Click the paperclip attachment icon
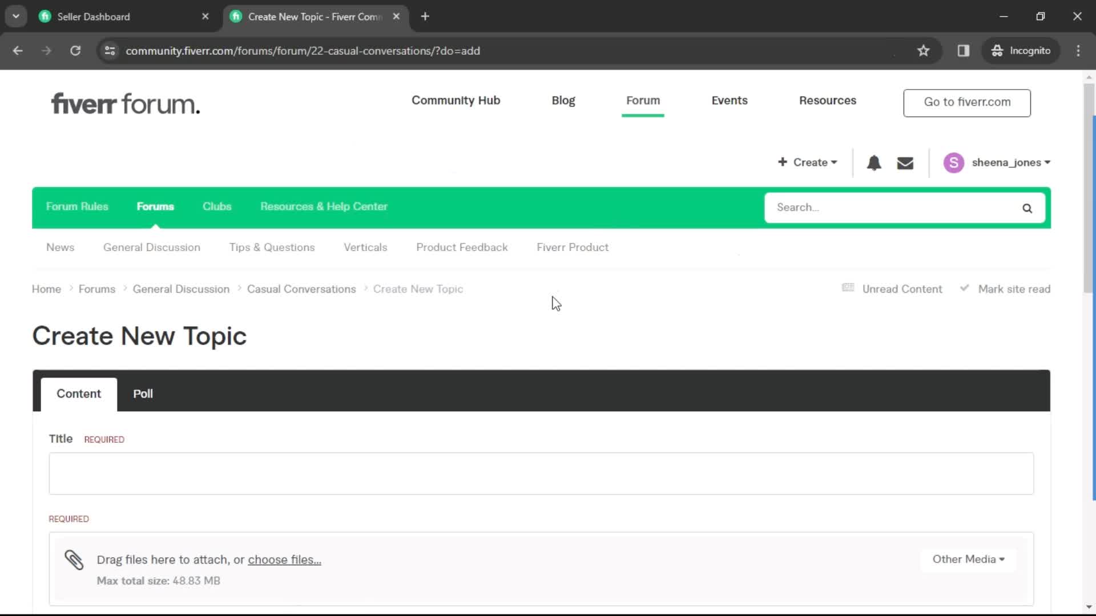This screenshot has width=1096, height=616. [x=73, y=559]
